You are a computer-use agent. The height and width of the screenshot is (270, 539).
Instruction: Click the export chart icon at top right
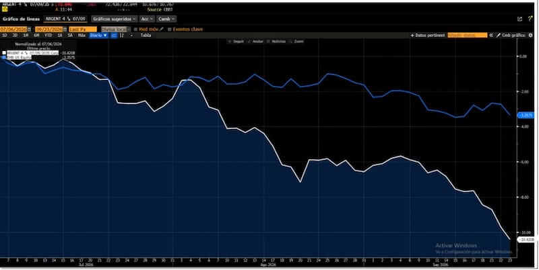pyautogui.click(x=519, y=19)
